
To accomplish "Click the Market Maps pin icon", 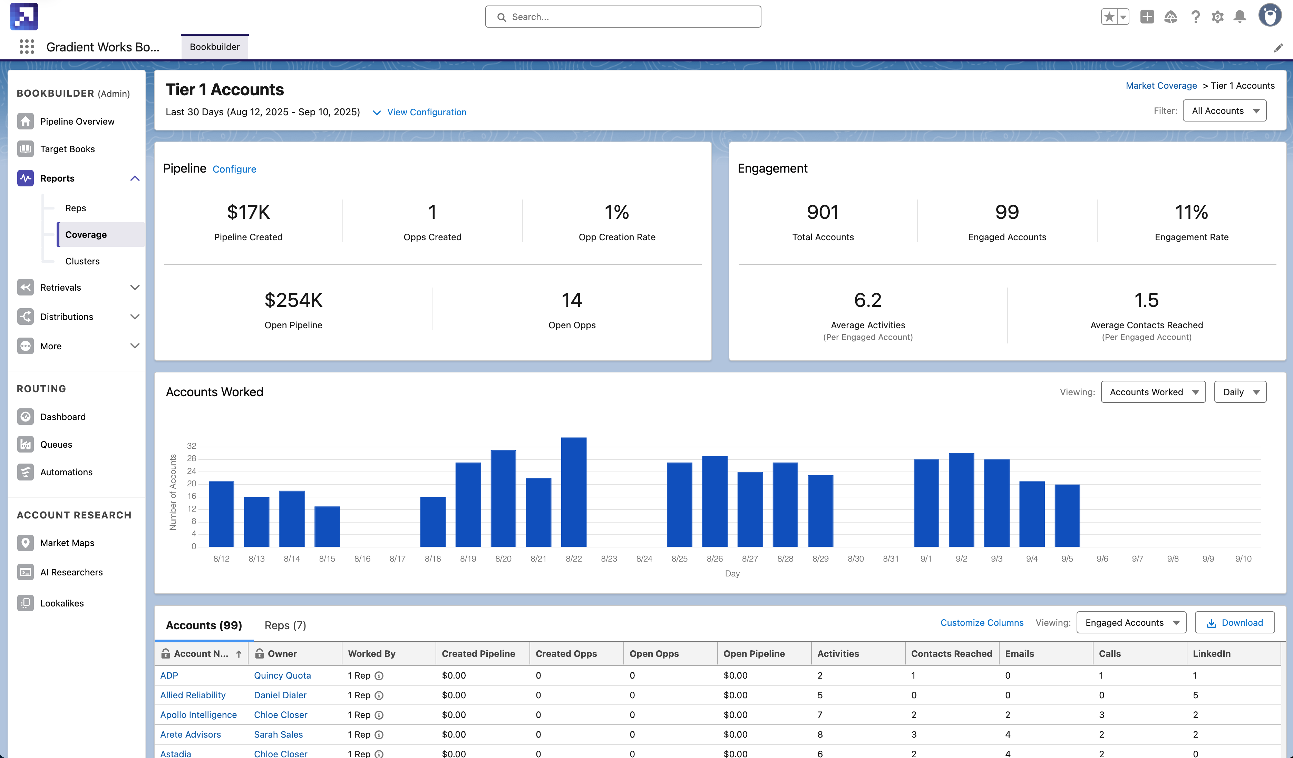I will (x=25, y=543).
